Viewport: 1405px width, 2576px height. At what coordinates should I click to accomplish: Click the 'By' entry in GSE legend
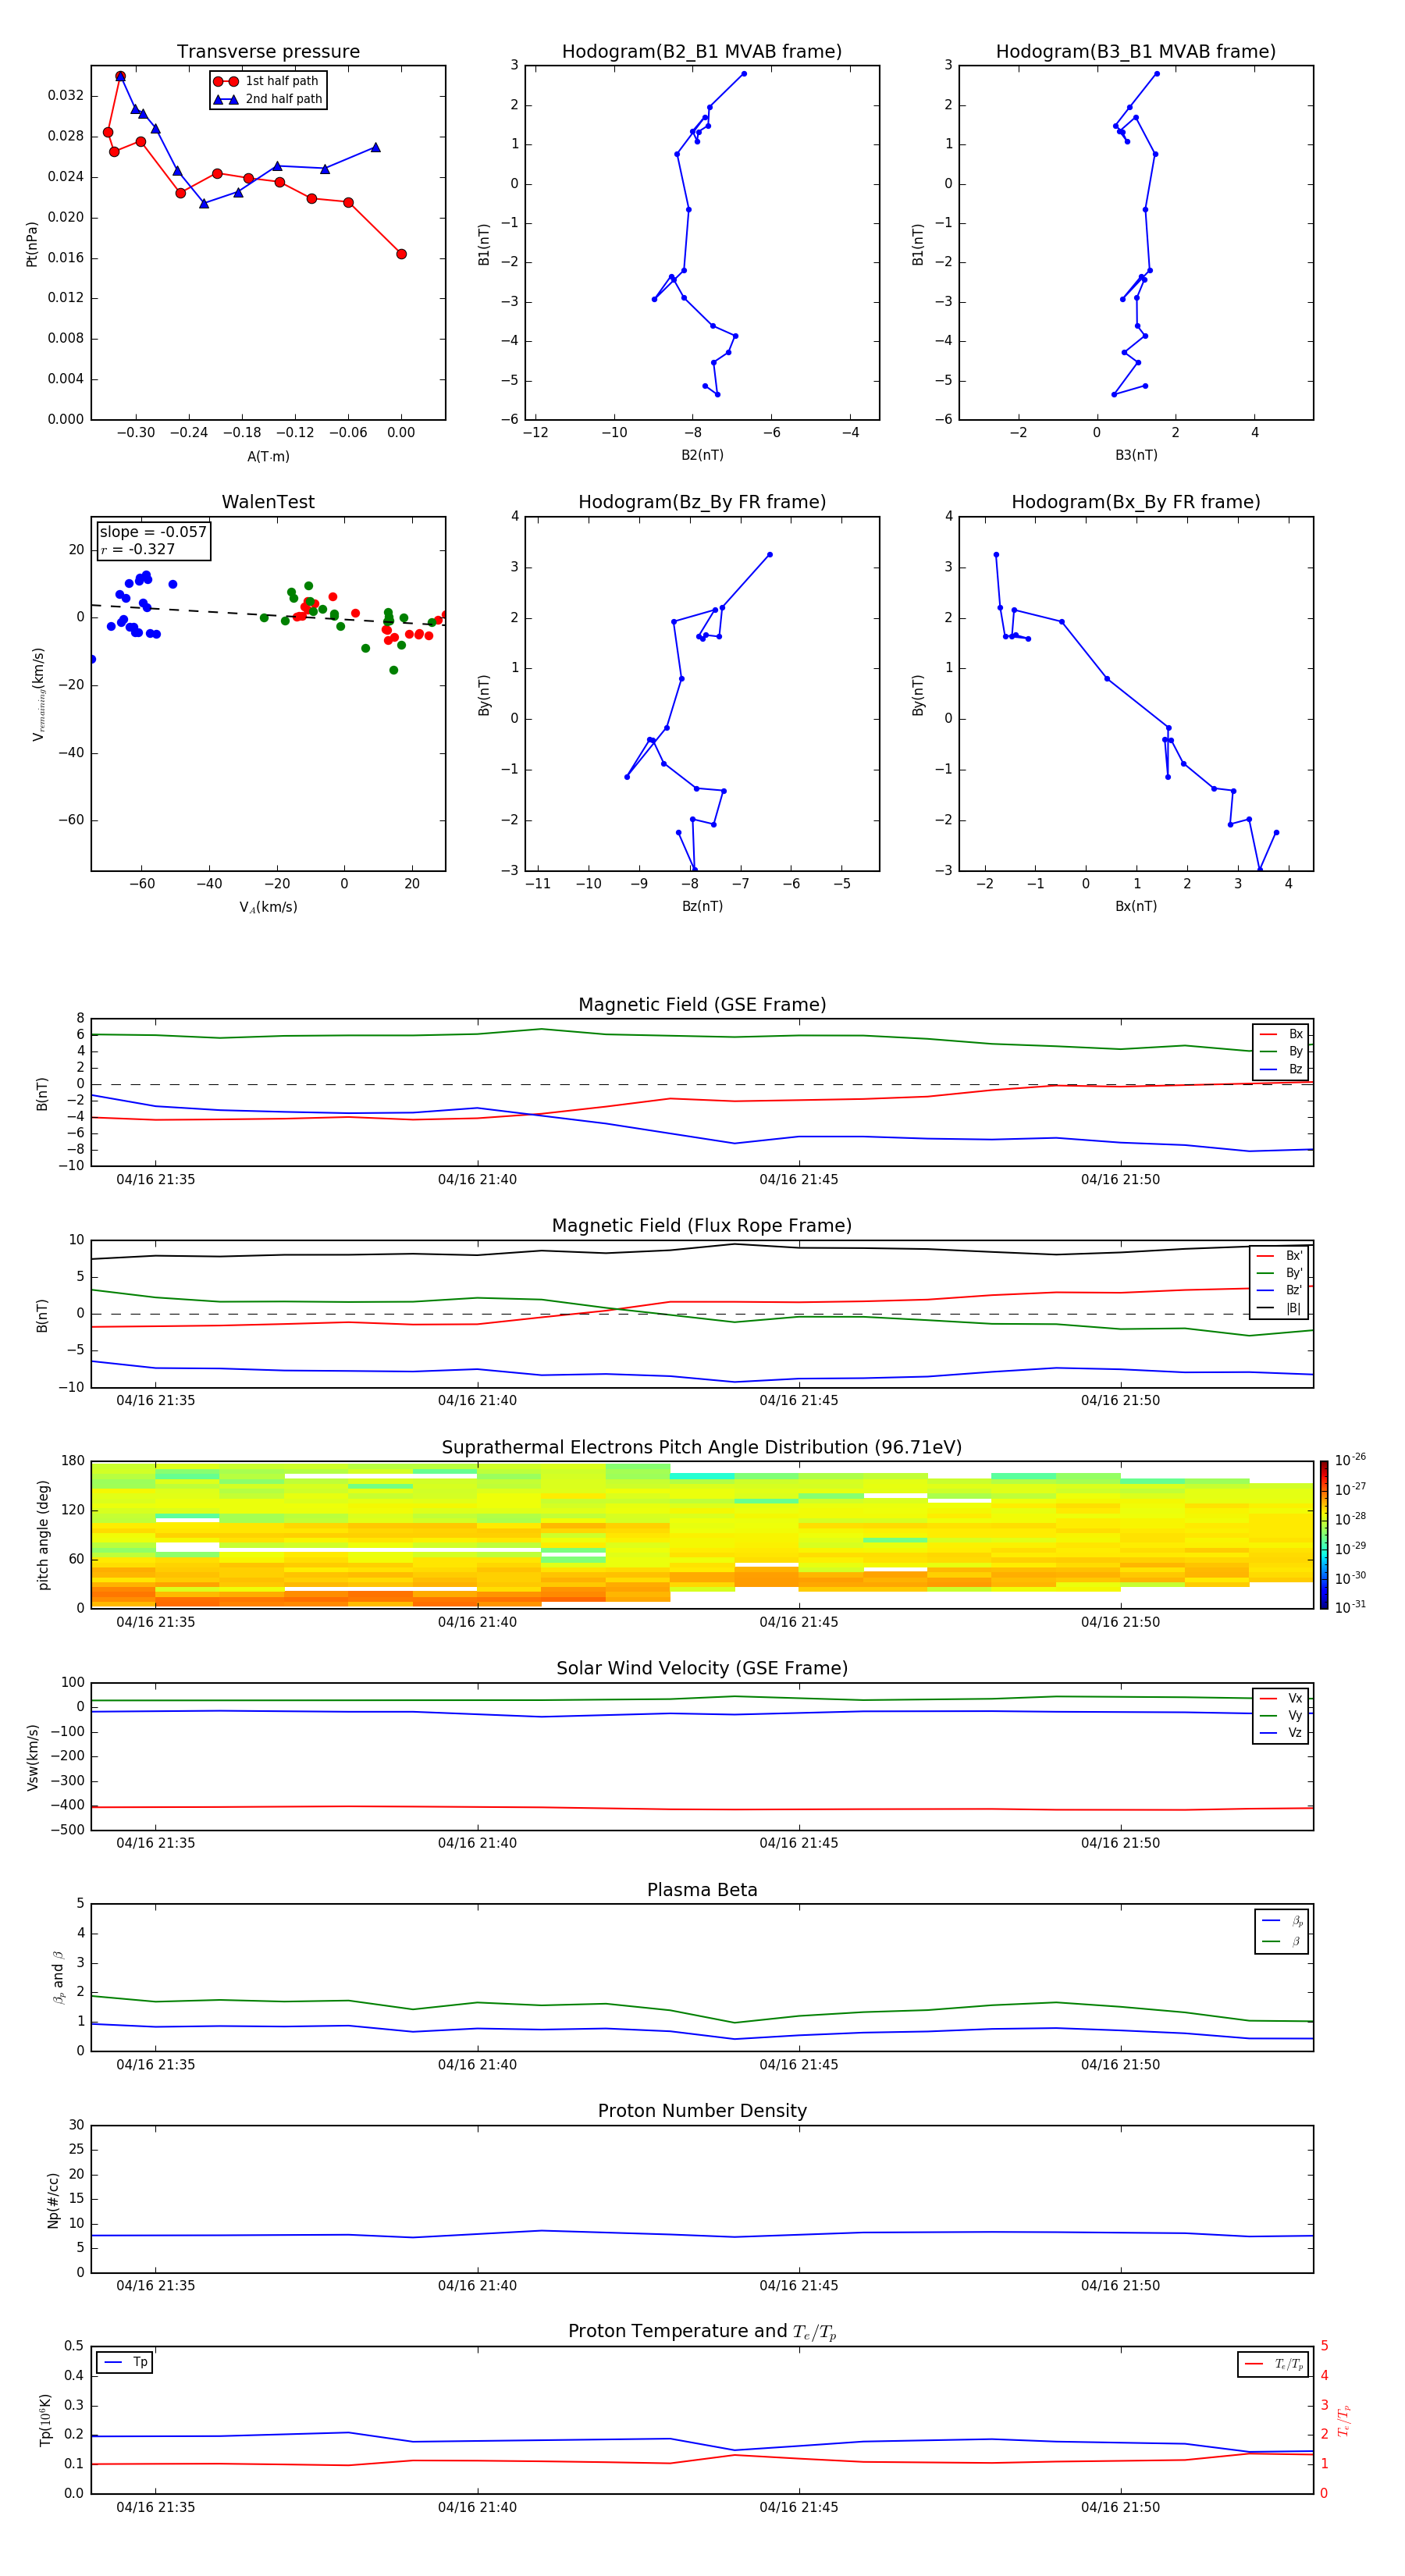(1281, 1051)
